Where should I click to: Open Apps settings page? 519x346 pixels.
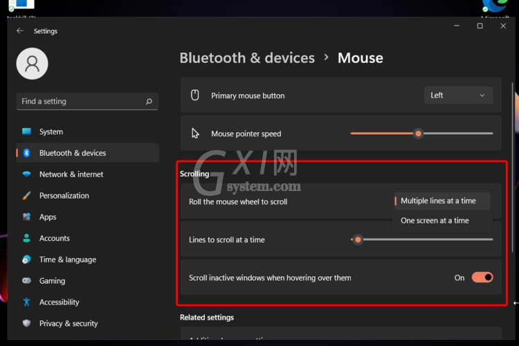pos(87,217)
